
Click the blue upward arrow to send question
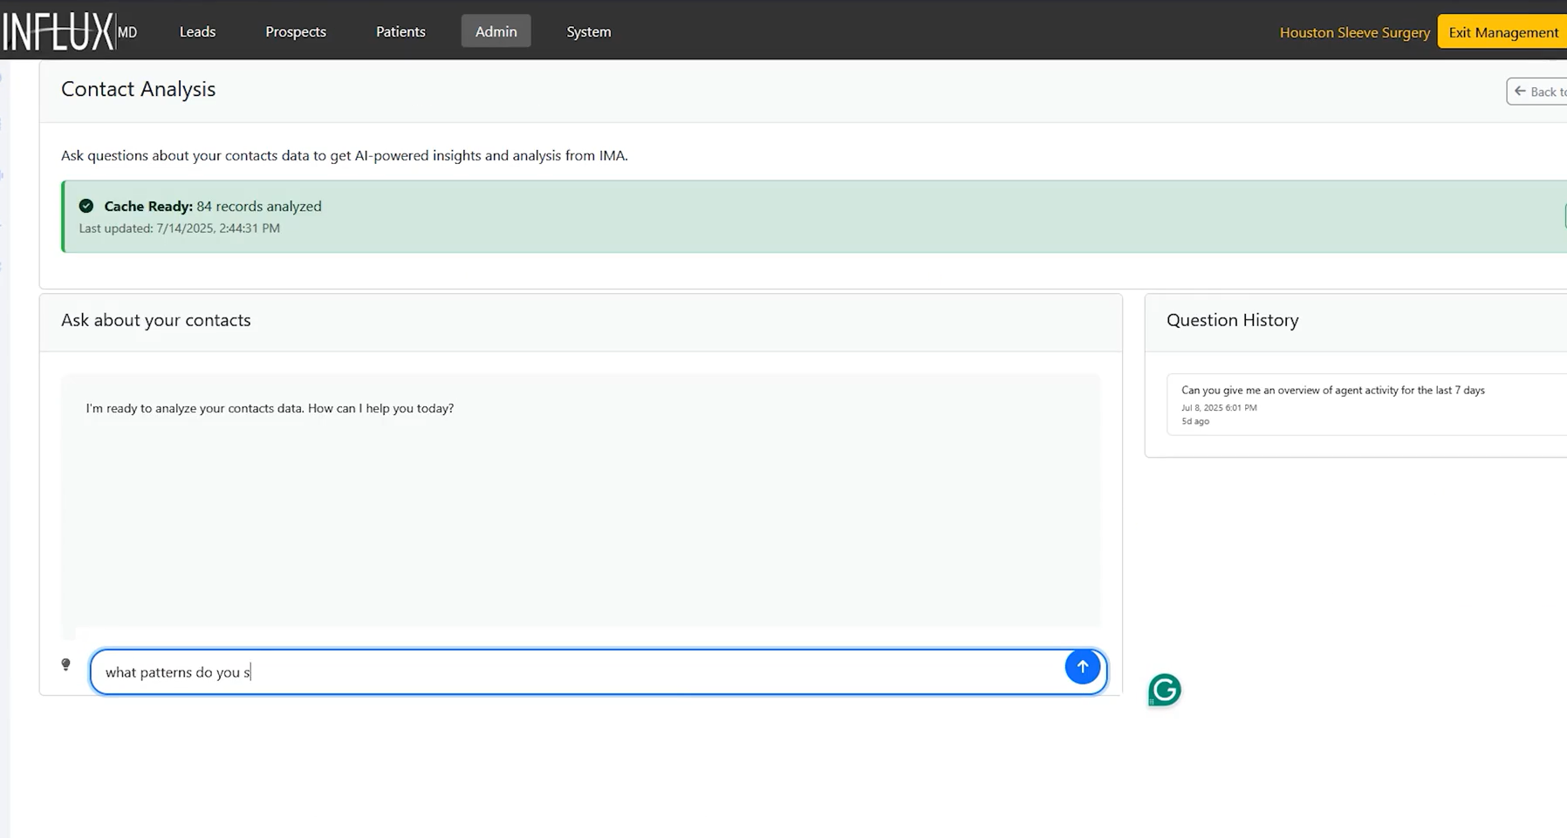tap(1082, 666)
